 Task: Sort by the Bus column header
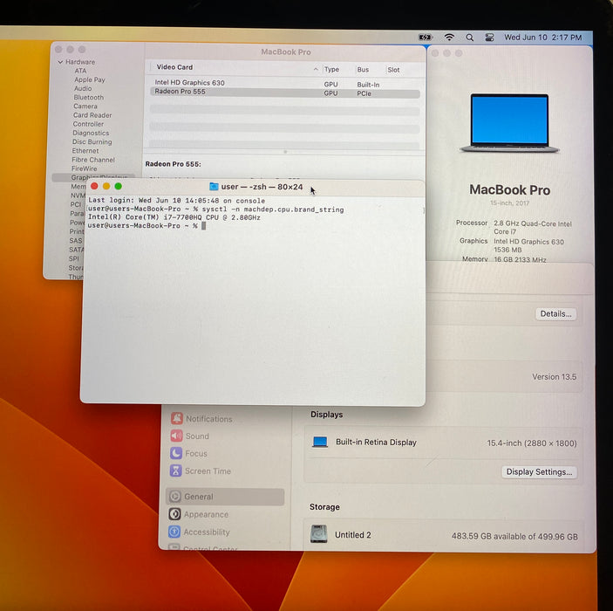(363, 70)
